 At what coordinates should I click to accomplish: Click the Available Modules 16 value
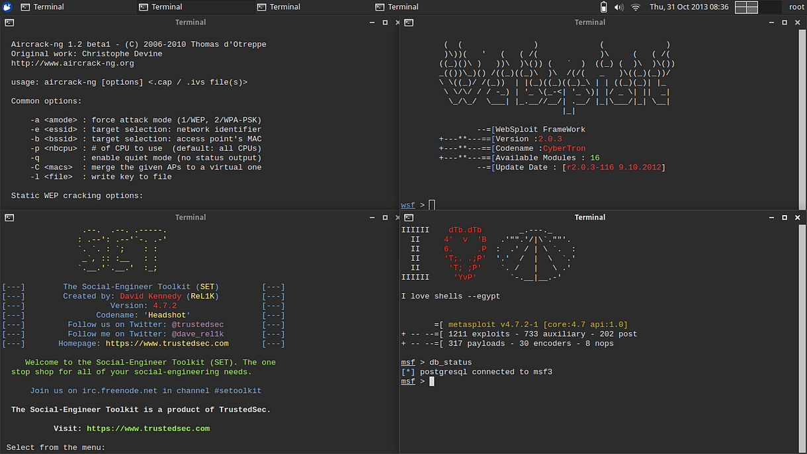[x=595, y=158]
